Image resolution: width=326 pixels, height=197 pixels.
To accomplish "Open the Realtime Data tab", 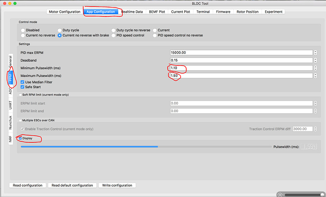I will click(132, 11).
